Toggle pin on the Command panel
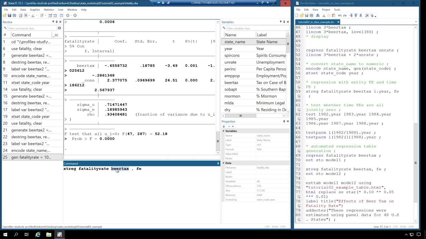Screen dimensions: 426x239 pyautogui.click(x=218, y=163)
